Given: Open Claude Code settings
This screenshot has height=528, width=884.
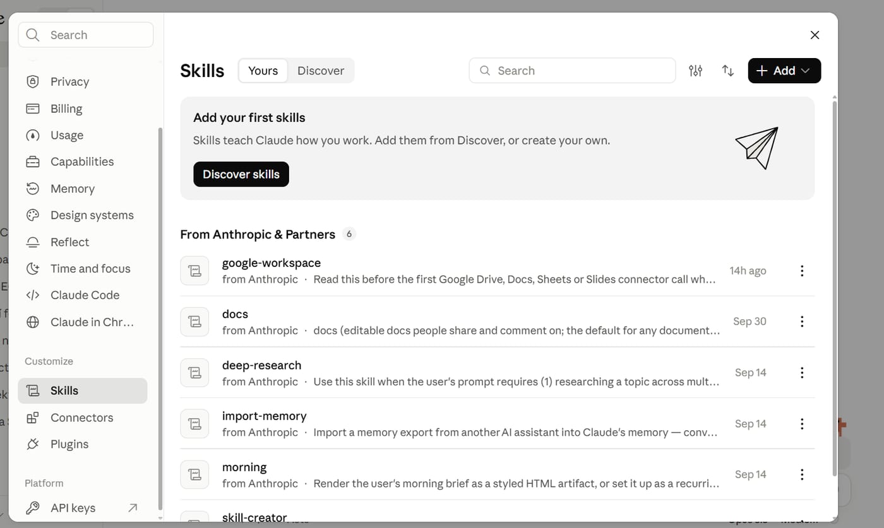Looking at the screenshot, I should pyautogui.click(x=83, y=295).
